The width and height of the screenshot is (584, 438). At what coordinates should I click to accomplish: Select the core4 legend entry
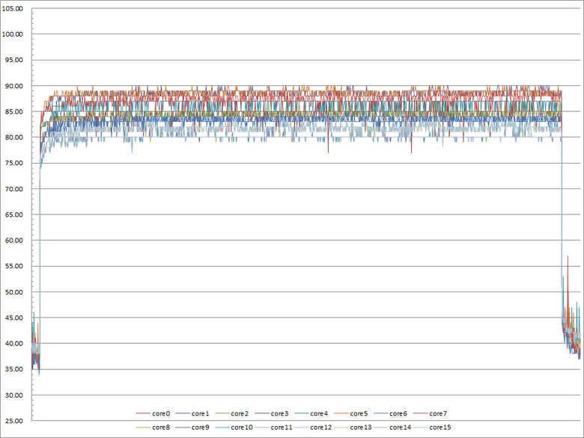[311, 413]
